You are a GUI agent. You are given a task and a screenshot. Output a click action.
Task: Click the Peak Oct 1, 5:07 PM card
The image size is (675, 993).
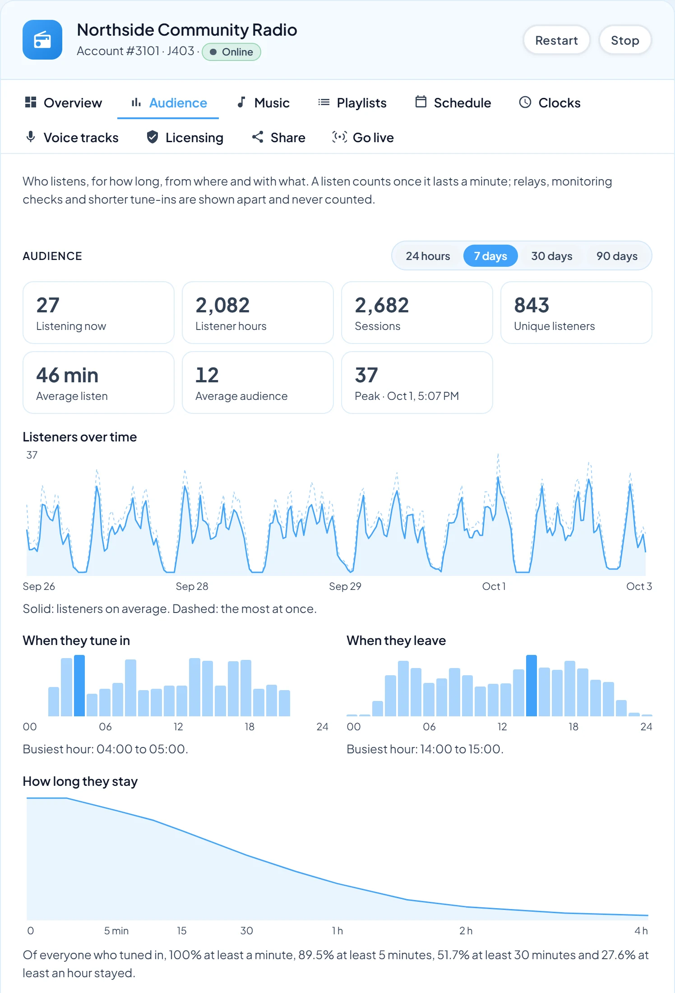[417, 382]
